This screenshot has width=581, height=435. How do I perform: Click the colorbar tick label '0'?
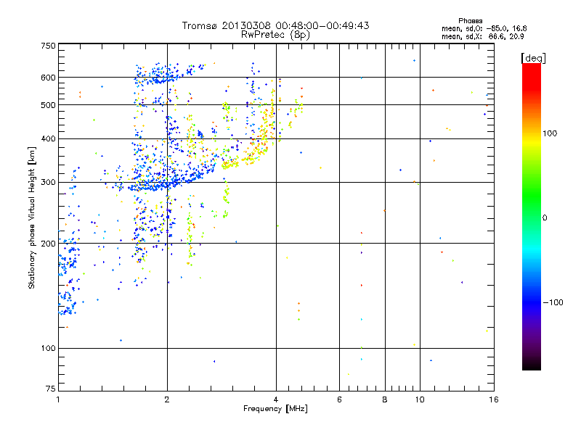point(545,217)
